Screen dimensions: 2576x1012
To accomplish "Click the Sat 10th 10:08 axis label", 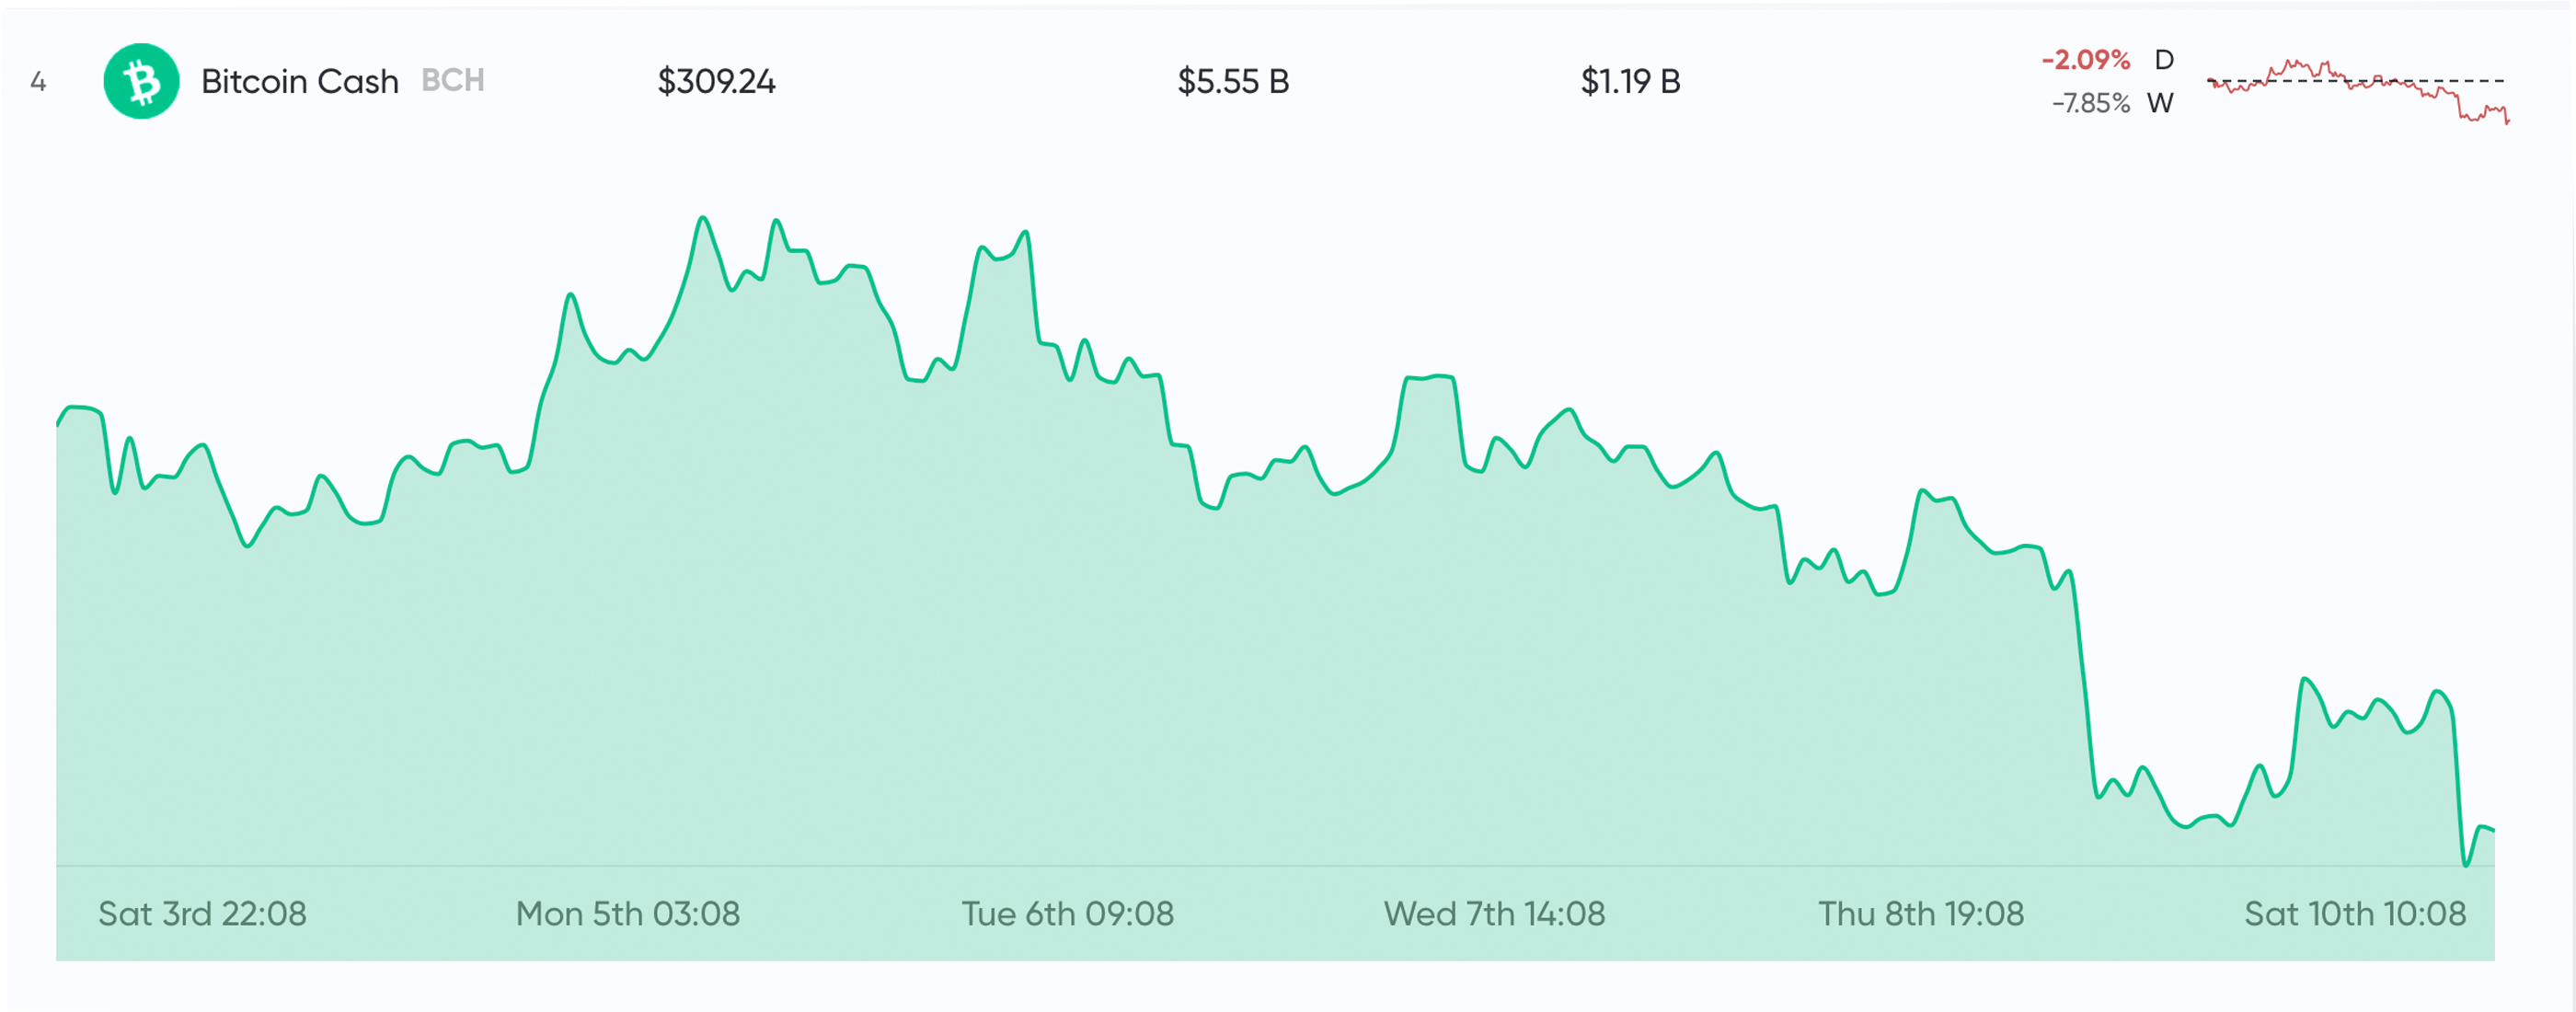I will [x=2354, y=913].
